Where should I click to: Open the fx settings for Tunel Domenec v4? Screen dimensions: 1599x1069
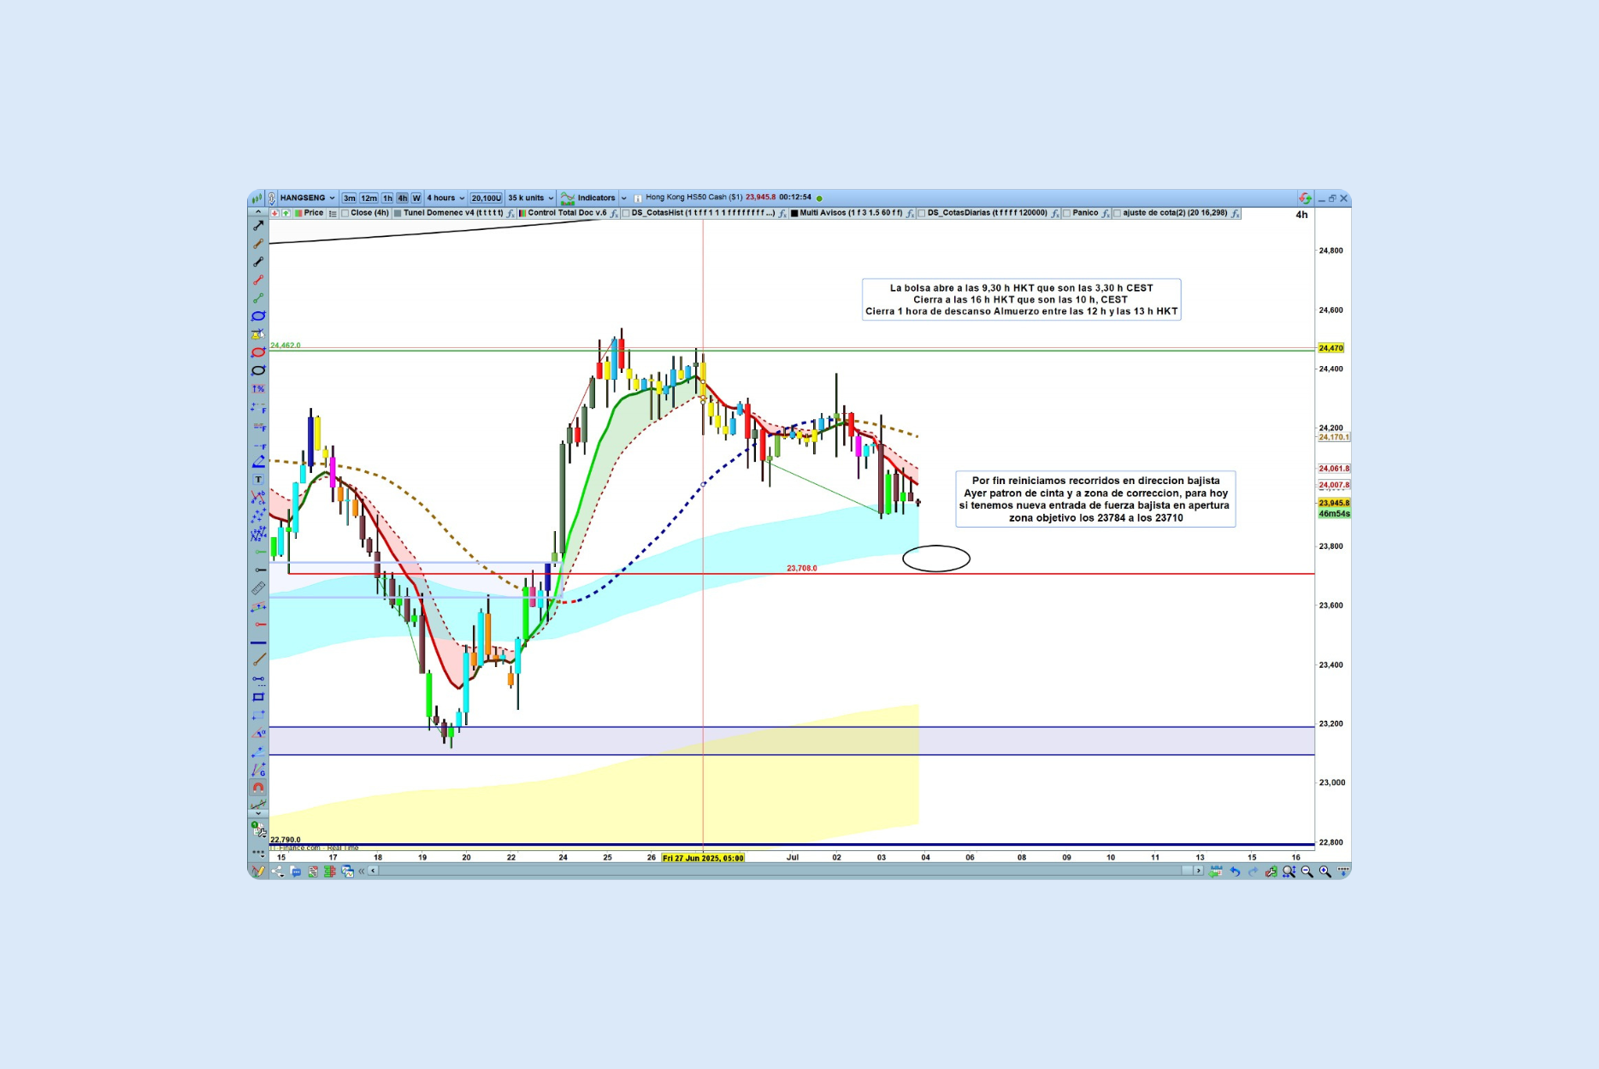click(x=510, y=214)
